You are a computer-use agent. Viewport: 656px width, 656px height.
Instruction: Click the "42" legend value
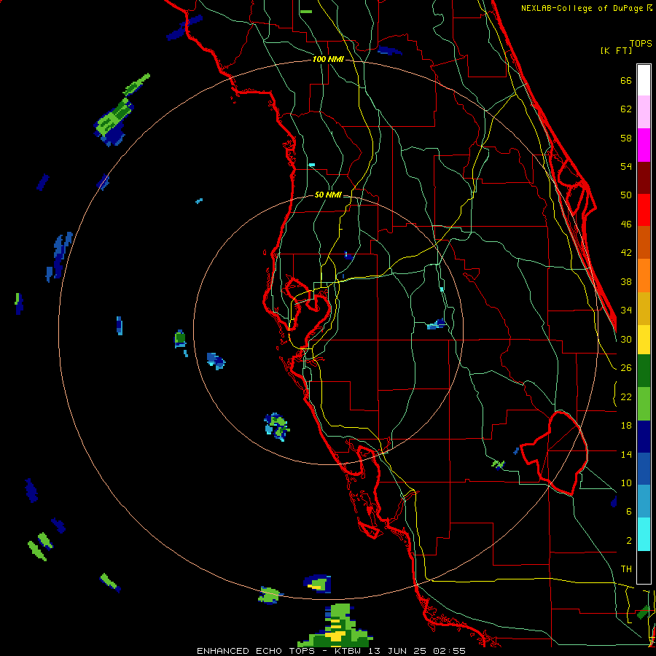(626, 253)
